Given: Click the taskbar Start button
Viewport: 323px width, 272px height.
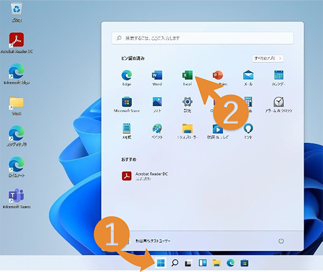Looking at the screenshot, I should pyautogui.click(x=160, y=263).
